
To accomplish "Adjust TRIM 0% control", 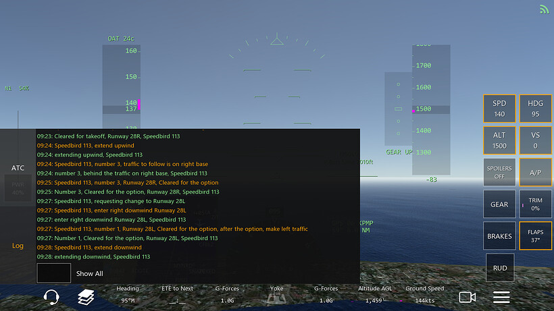I will coord(535,204).
